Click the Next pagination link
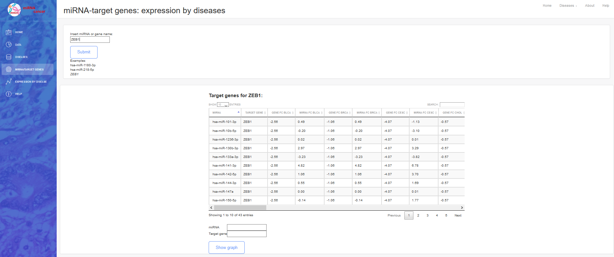Image resolution: width=614 pixels, height=257 pixels. [x=458, y=216]
